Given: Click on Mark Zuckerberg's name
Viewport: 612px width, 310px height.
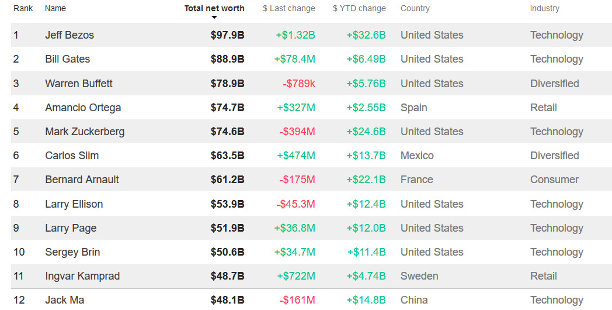Looking at the screenshot, I should 85,132.
